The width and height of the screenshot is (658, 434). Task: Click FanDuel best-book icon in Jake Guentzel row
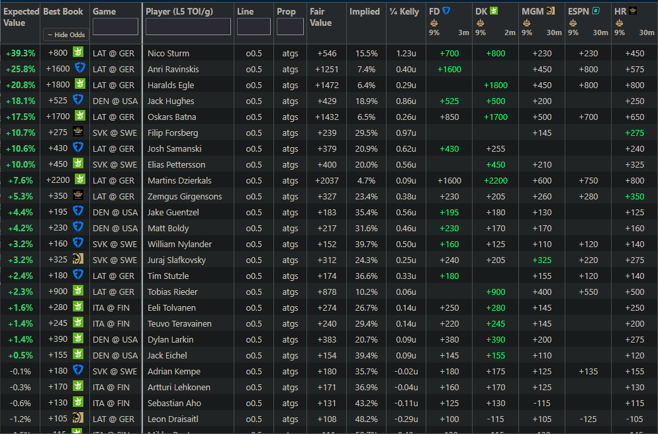(x=78, y=211)
